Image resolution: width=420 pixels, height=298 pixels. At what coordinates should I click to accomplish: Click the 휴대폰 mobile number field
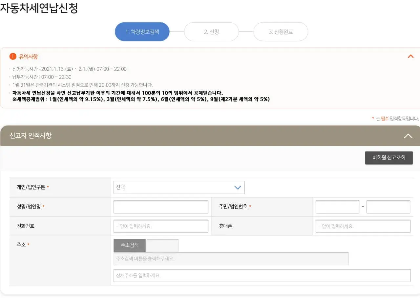point(363,226)
